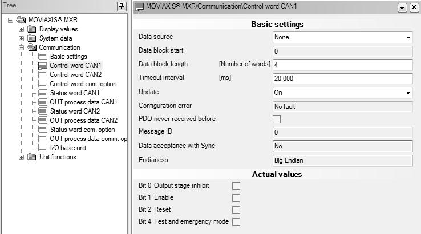
Task: Select System data tree item label
Action: (x=55, y=38)
